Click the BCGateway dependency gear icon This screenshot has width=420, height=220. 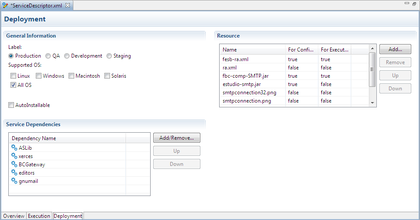(x=14, y=164)
